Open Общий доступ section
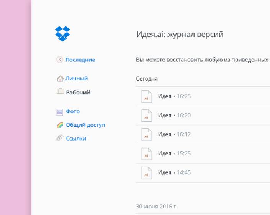This screenshot has height=215, width=270. [x=85, y=125]
